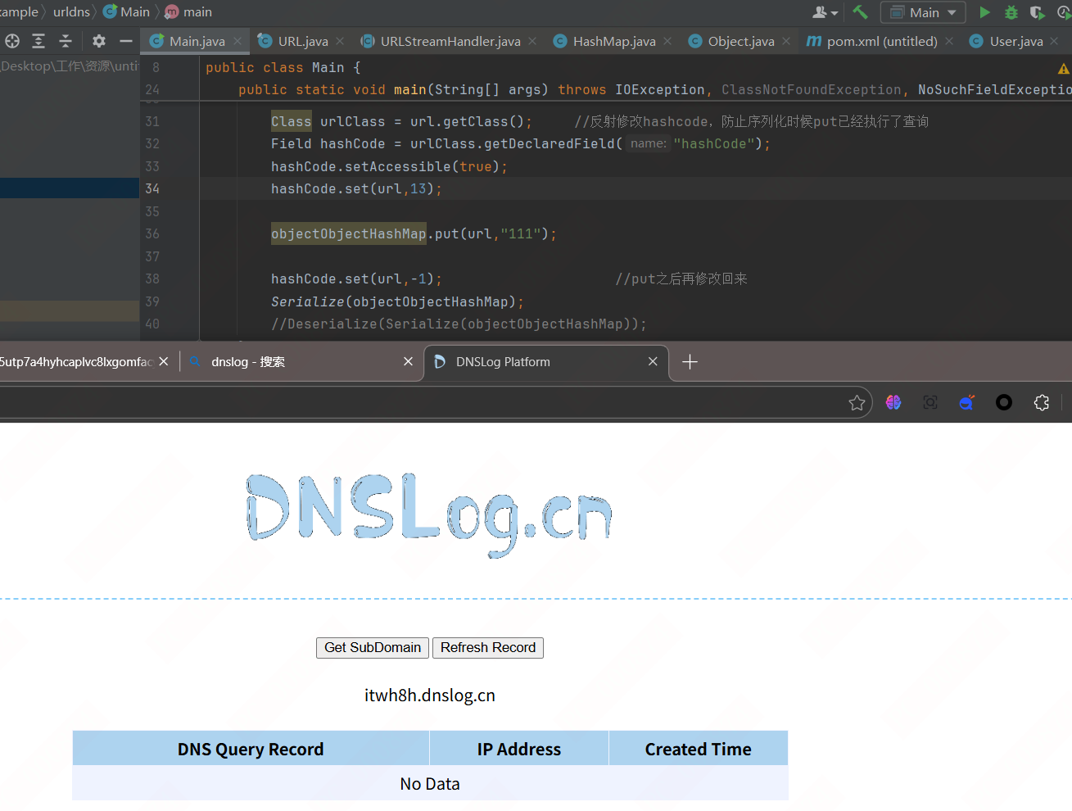Open the user account icon menu
1072x811 pixels.
(x=825, y=12)
